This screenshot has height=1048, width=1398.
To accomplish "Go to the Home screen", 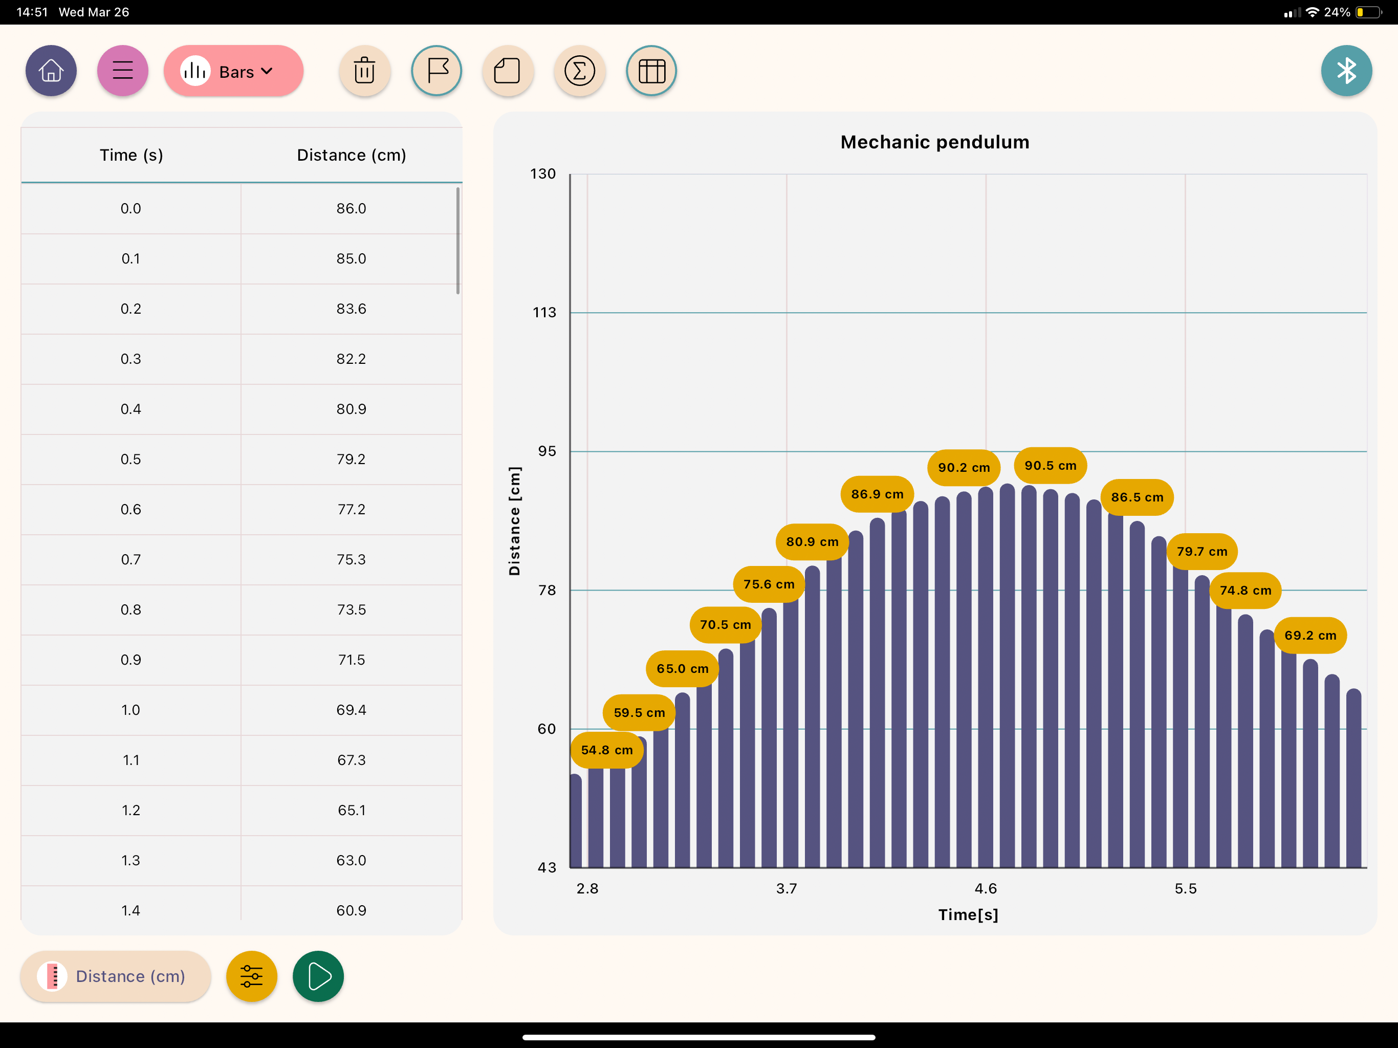I will 51,71.
